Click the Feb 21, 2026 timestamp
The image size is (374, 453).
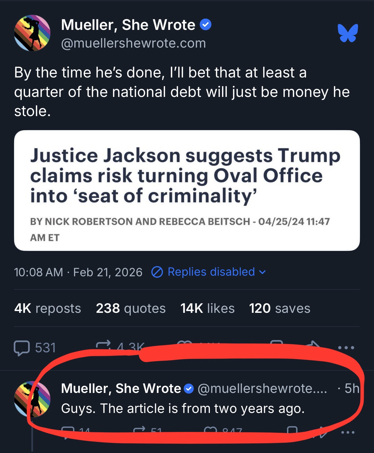[x=108, y=272]
